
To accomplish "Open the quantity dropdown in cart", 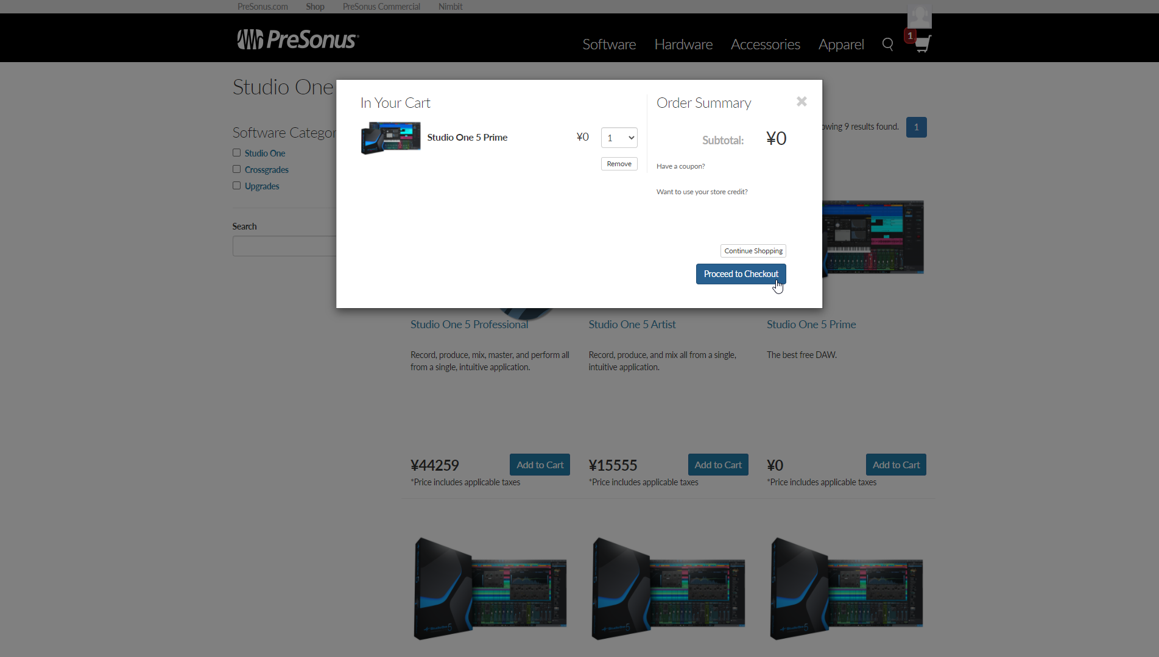I will 619,138.
